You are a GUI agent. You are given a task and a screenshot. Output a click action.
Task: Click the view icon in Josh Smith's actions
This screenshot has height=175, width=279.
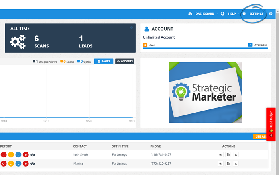(220, 154)
